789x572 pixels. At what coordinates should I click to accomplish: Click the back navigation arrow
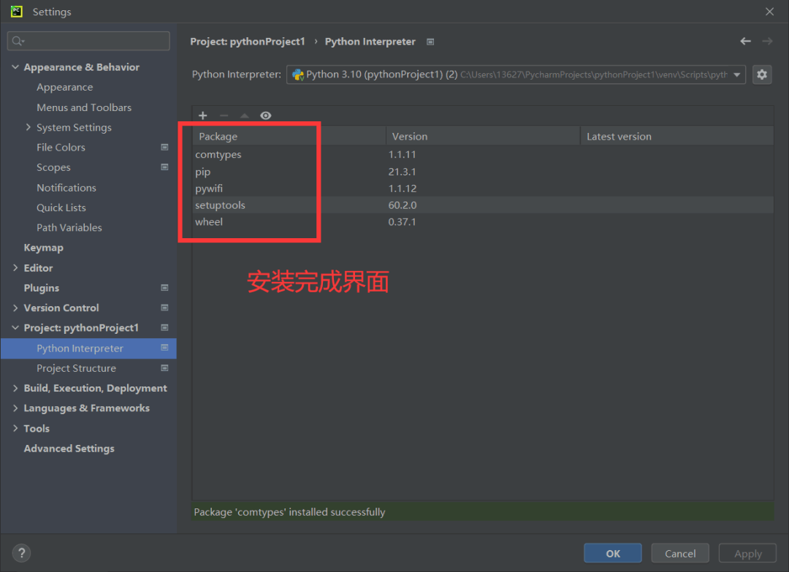tap(745, 42)
